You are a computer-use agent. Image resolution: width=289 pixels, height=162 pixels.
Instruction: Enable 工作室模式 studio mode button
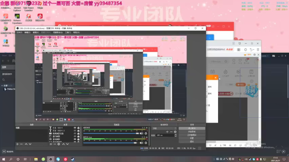pos(191,135)
